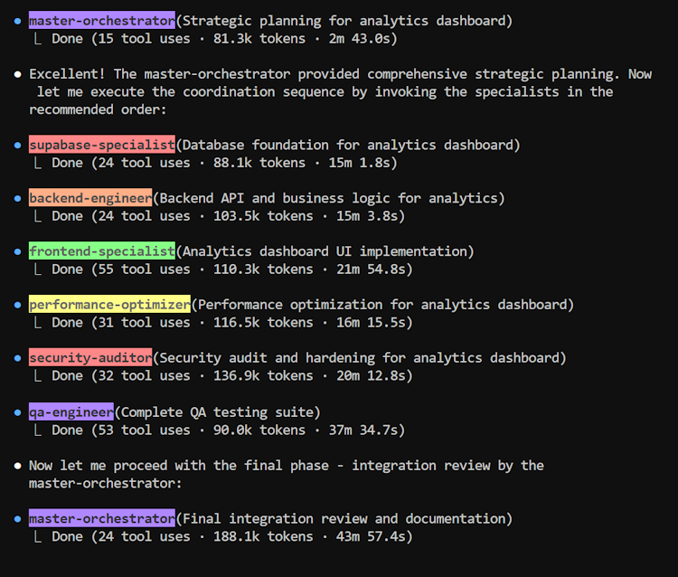Image resolution: width=678 pixels, height=577 pixels.
Task: Click the blue bullet beside supabase-specialist
Action: click(17, 146)
